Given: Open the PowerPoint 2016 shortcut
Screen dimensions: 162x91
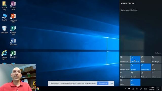Looking at the screenshot, I should (13, 18).
